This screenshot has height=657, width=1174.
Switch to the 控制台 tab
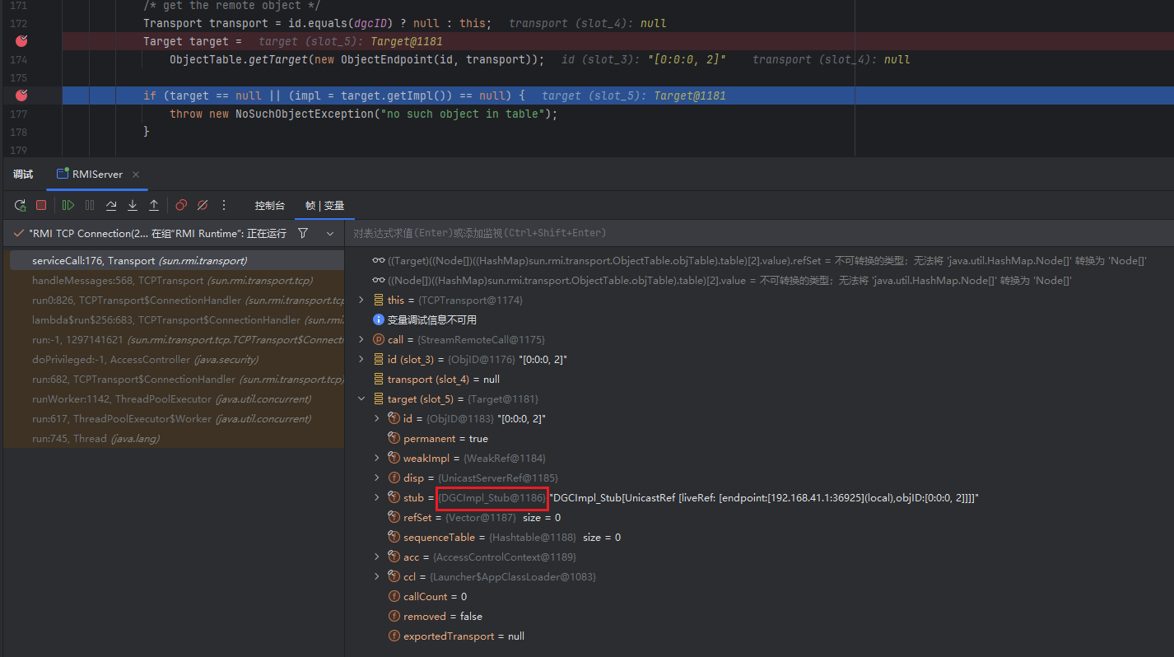[x=269, y=206]
